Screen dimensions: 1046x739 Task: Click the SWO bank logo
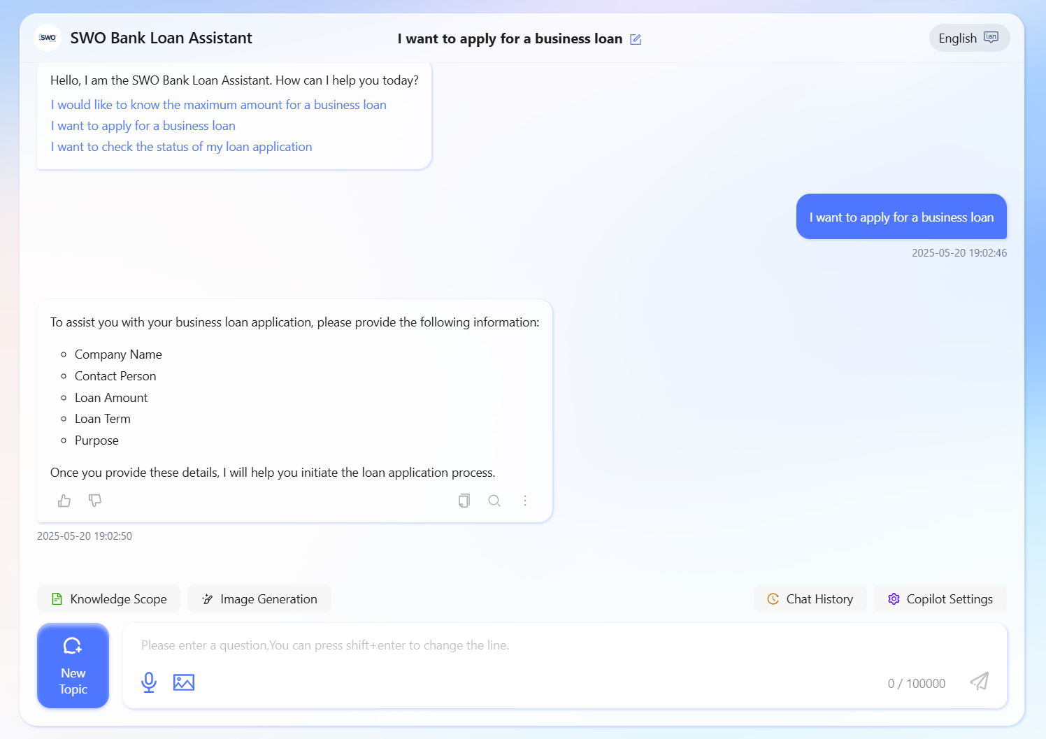[x=48, y=38]
